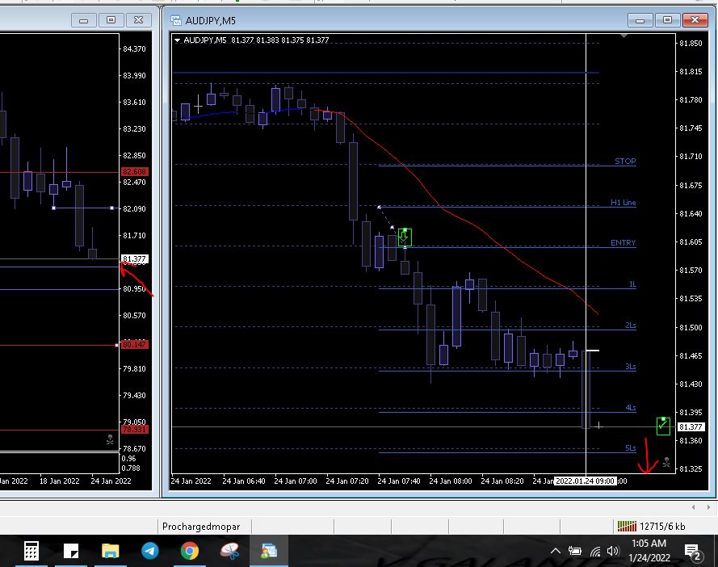Select the STOP level line label
Image resolution: width=718 pixels, height=567 pixels.
click(624, 162)
